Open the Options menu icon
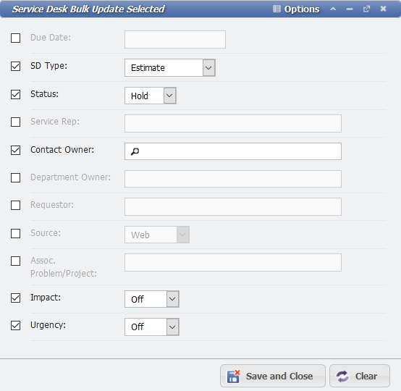 [x=277, y=9]
